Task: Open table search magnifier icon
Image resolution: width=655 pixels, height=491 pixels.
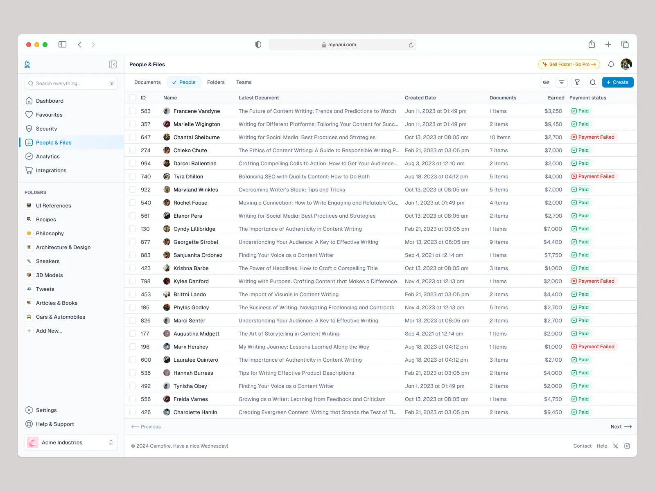Action: click(x=593, y=82)
